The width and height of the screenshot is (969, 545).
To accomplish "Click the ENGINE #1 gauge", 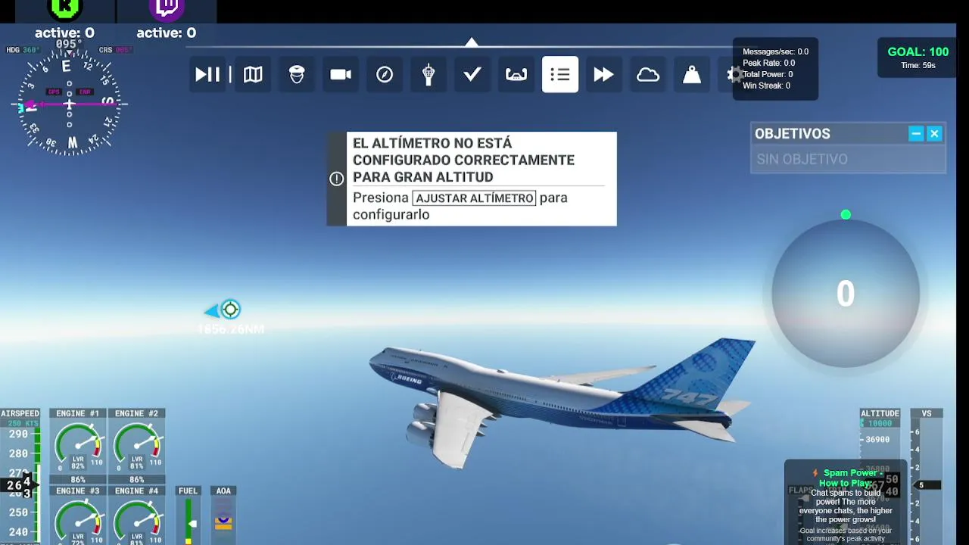I will pos(78,447).
